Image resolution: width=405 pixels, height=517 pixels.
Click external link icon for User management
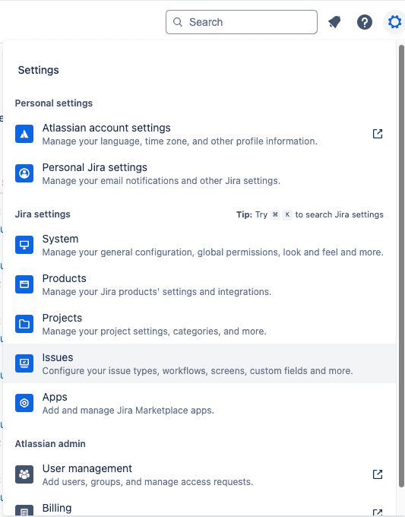(378, 474)
